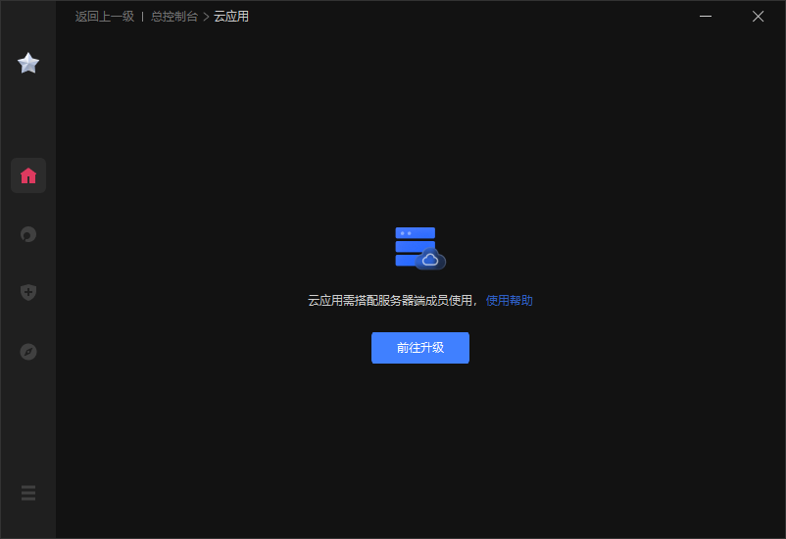Navigate to 总控制台 breadcrumb
786x539 pixels.
[174, 17]
